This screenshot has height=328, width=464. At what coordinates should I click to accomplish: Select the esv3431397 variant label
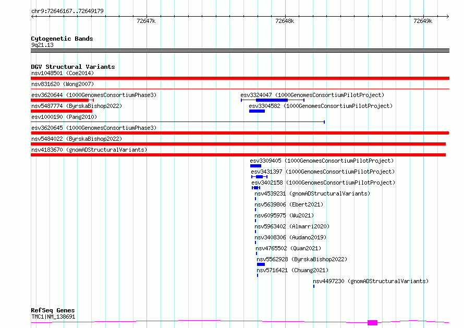pos(323,172)
